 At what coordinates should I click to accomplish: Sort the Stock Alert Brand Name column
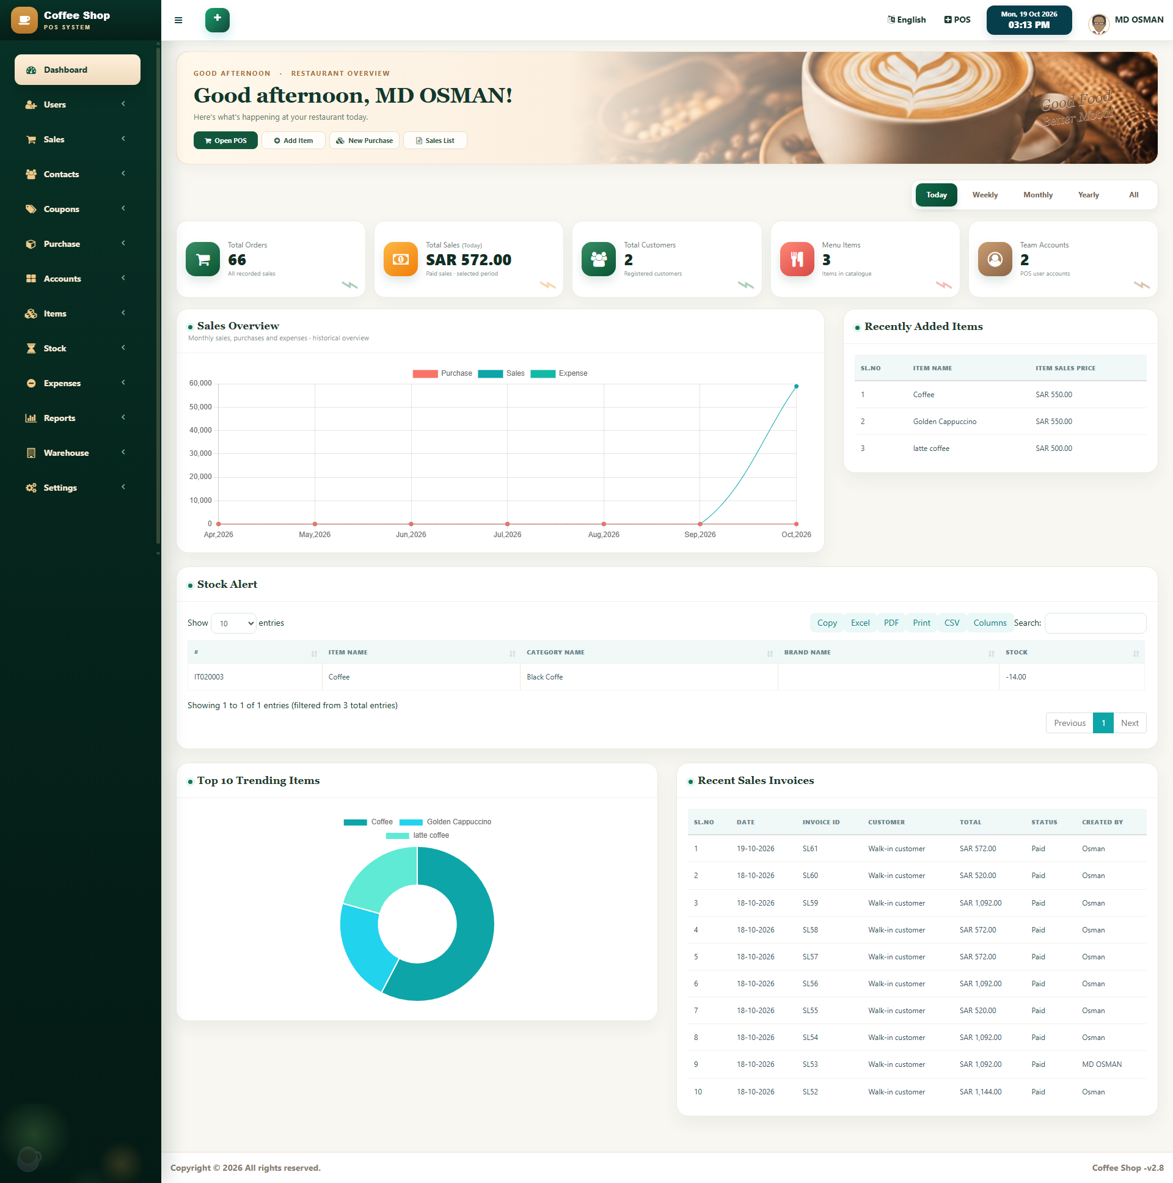click(888, 653)
